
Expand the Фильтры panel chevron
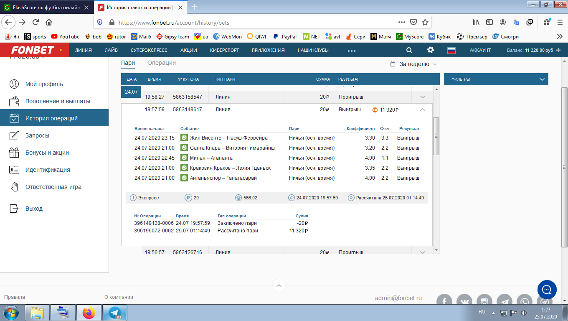542,79
